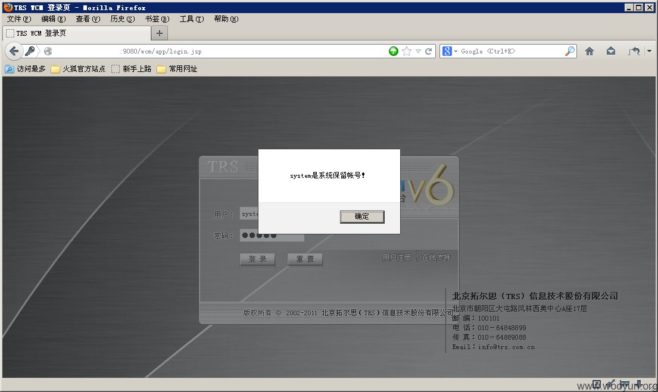
Task: Open the 文件 menu
Action: point(19,19)
